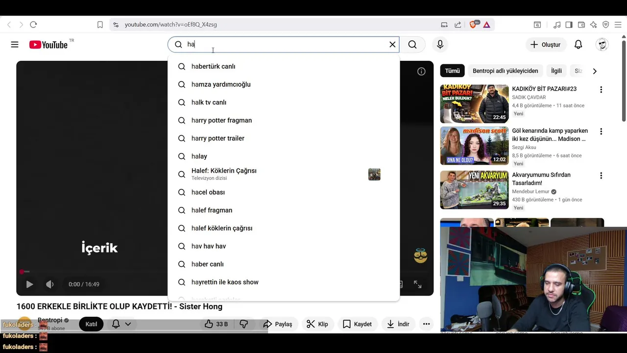The height and width of the screenshot is (353, 627).
Task: Choose "Halef: Köklerin Çağrısı" TV series suggestion
Action: pyautogui.click(x=284, y=174)
